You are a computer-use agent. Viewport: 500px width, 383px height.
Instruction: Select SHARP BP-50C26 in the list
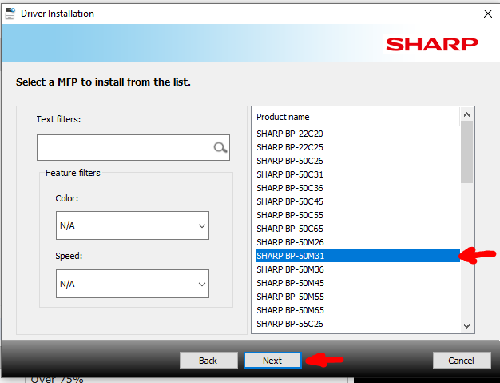pyautogui.click(x=358, y=161)
